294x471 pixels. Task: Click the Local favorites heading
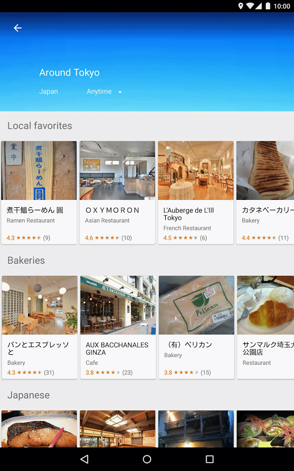click(40, 126)
